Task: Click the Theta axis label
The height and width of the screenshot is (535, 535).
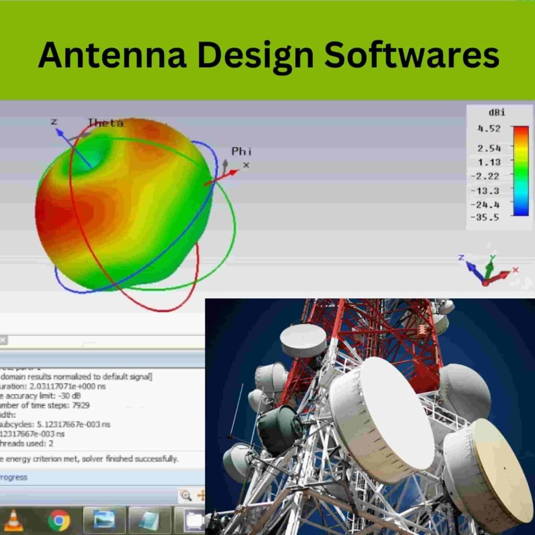Action: tap(106, 123)
